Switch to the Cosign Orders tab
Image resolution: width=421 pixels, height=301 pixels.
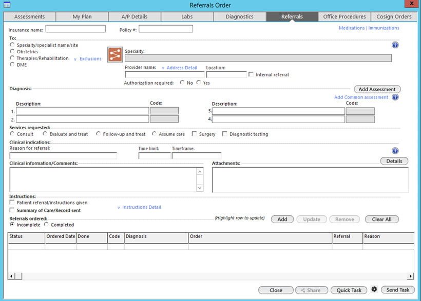tap(394, 16)
